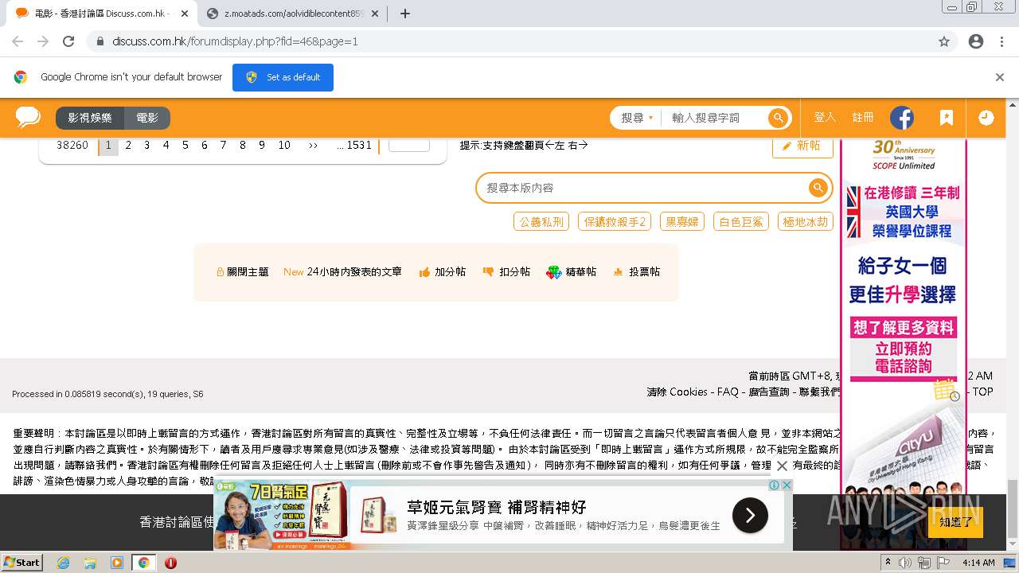
Task: Click the page number jump input box
Action: click(x=409, y=144)
